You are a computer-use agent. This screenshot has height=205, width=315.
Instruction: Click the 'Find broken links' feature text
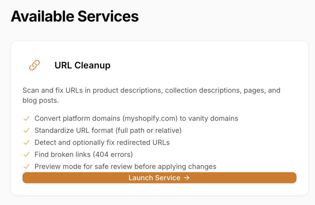[63, 154]
